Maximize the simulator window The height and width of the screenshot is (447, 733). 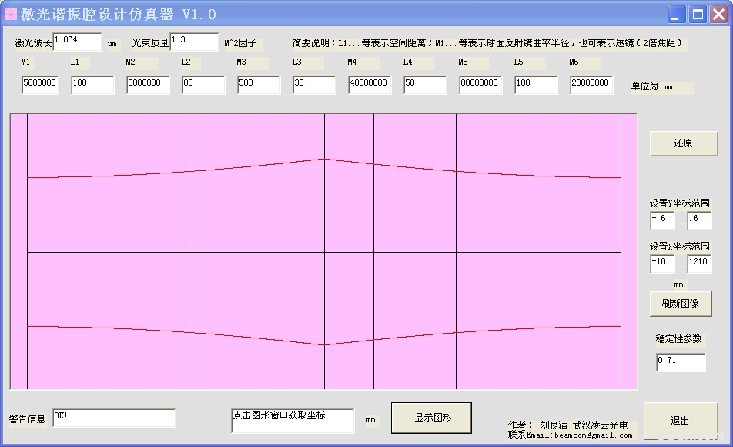[698, 15]
